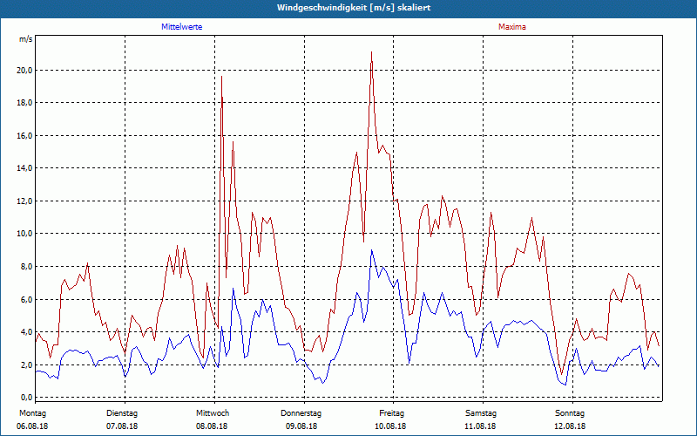Click the chart title 'Windgeschwindigkeit [m/s] skaliert'
The height and width of the screenshot is (436, 697).
pyautogui.click(x=354, y=8)
